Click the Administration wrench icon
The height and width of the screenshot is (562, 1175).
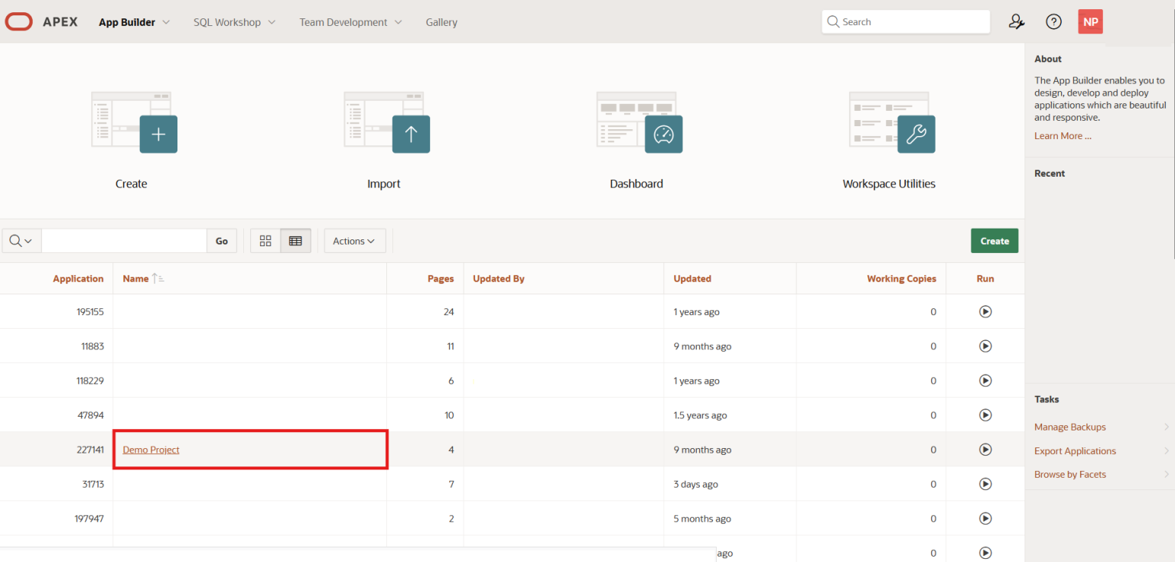1016,21
